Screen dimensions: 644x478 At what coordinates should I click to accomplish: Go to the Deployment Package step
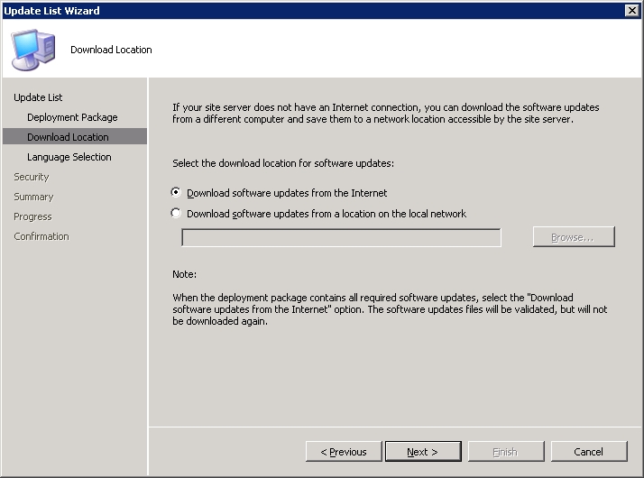[72, 117]
